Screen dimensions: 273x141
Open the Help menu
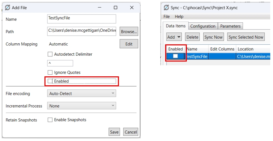[179, 17]
